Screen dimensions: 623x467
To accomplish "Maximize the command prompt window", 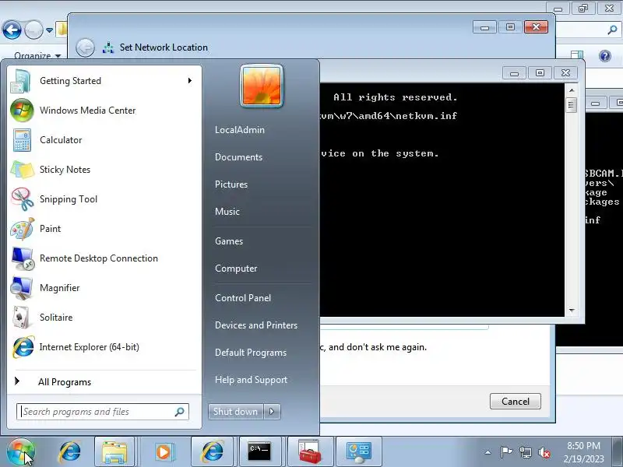I will pyautogui.click(x=540, y=73).
